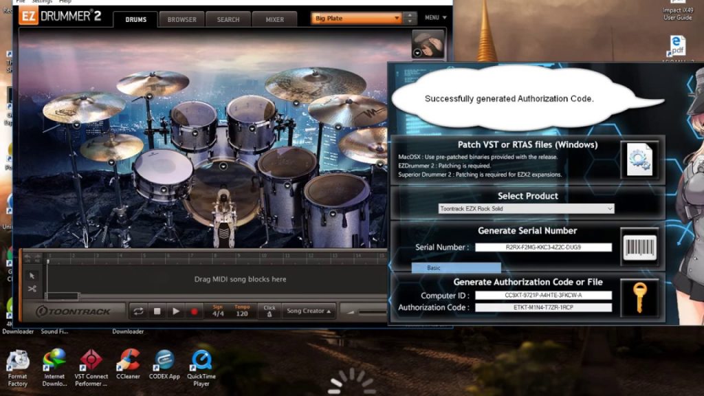Change the 4/4 time signature
Image resolution: width=704 pixels, height=396 pixels.
click(x=218, y=313)
